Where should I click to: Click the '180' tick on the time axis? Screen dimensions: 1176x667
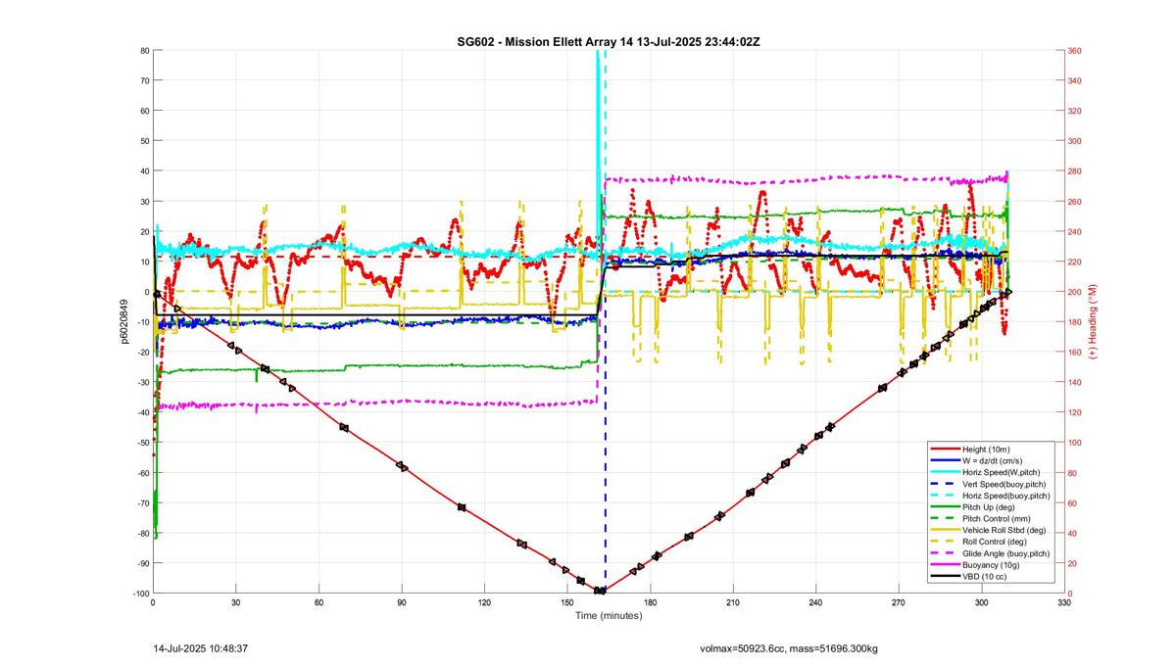click(x=650, y=603)
